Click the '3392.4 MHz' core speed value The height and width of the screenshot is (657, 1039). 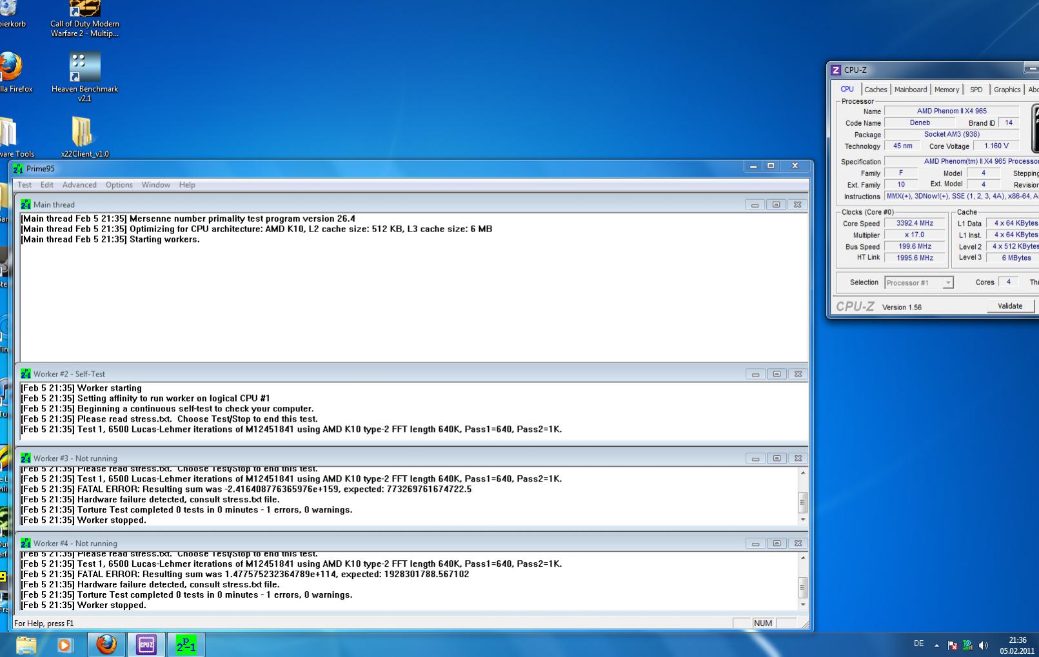(915, 223)
